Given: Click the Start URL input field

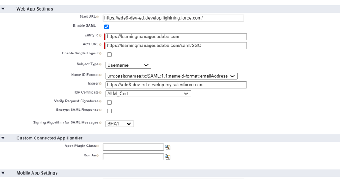Looking at the screenshot, I should (173, 18).
